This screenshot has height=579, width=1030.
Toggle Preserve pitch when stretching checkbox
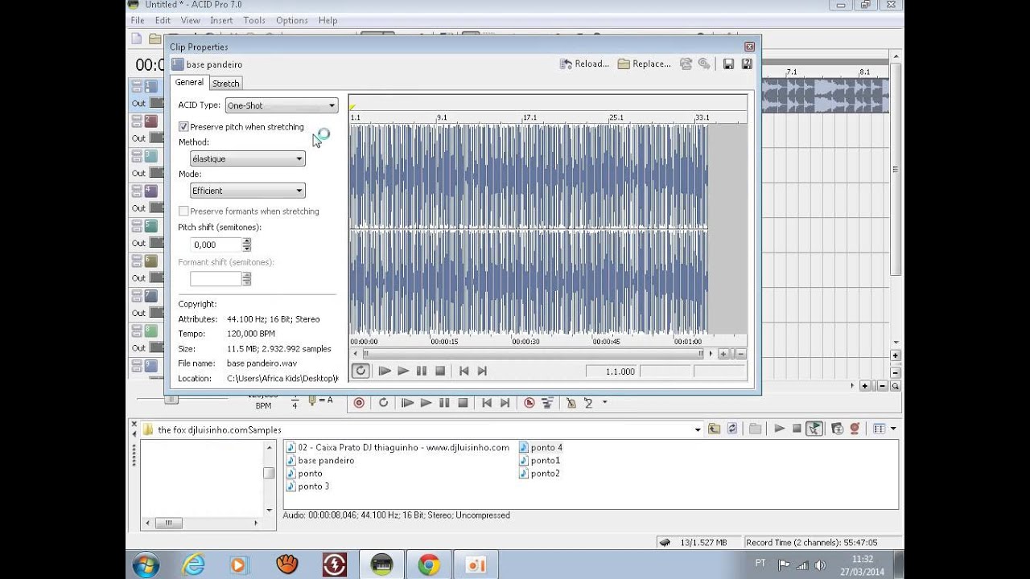click(x=183, y=127)
